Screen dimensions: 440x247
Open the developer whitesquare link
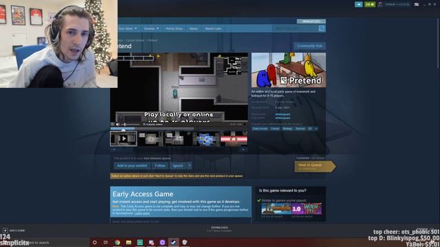coord(283,115)
